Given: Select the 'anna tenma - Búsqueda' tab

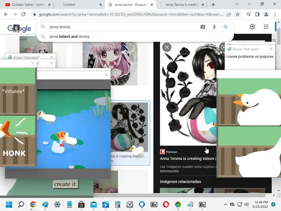Looking at the screenshot, I should coord(131,5).
